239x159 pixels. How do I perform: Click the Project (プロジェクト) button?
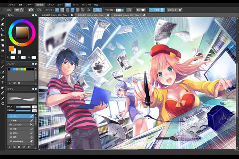click(174, 10)
